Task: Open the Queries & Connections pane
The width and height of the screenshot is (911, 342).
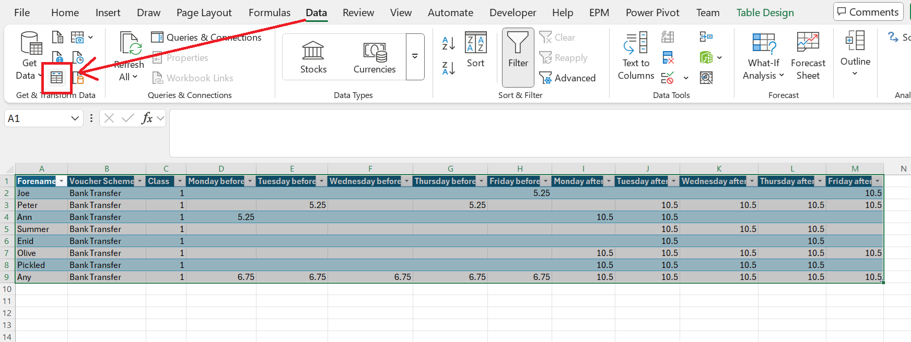Action: (x=206, y=38)
